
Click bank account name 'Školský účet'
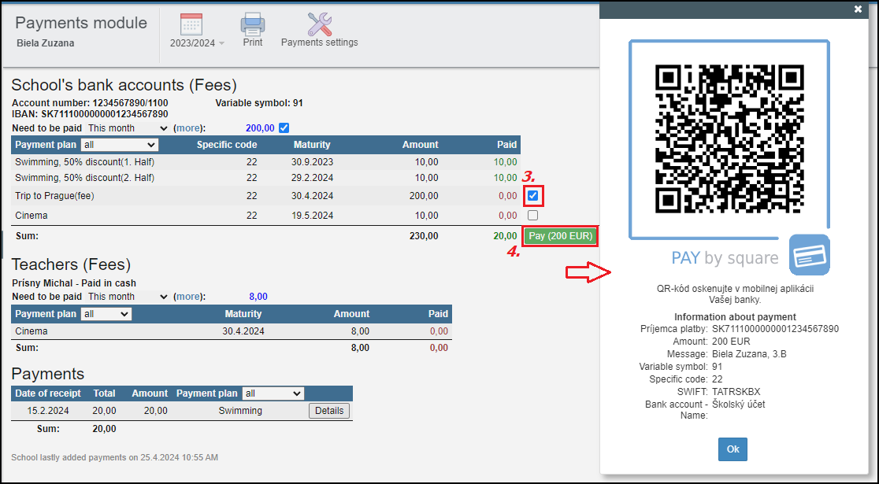pyautogui.click(x=738, y=405)
